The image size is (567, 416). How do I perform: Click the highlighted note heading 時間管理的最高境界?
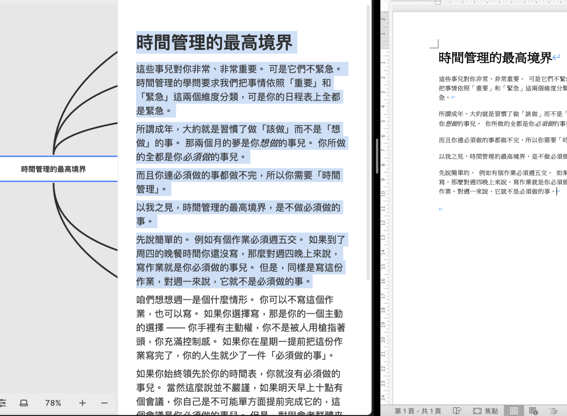pos(215,43)
